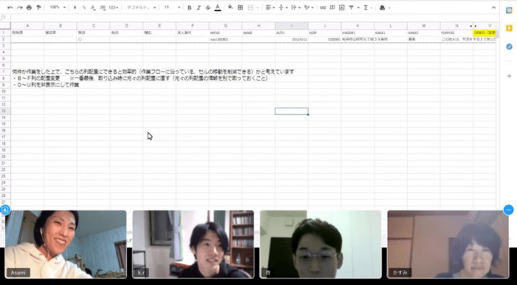Select column G header
517x285 pixels.
pyautogui.click(x=226, y=26)
